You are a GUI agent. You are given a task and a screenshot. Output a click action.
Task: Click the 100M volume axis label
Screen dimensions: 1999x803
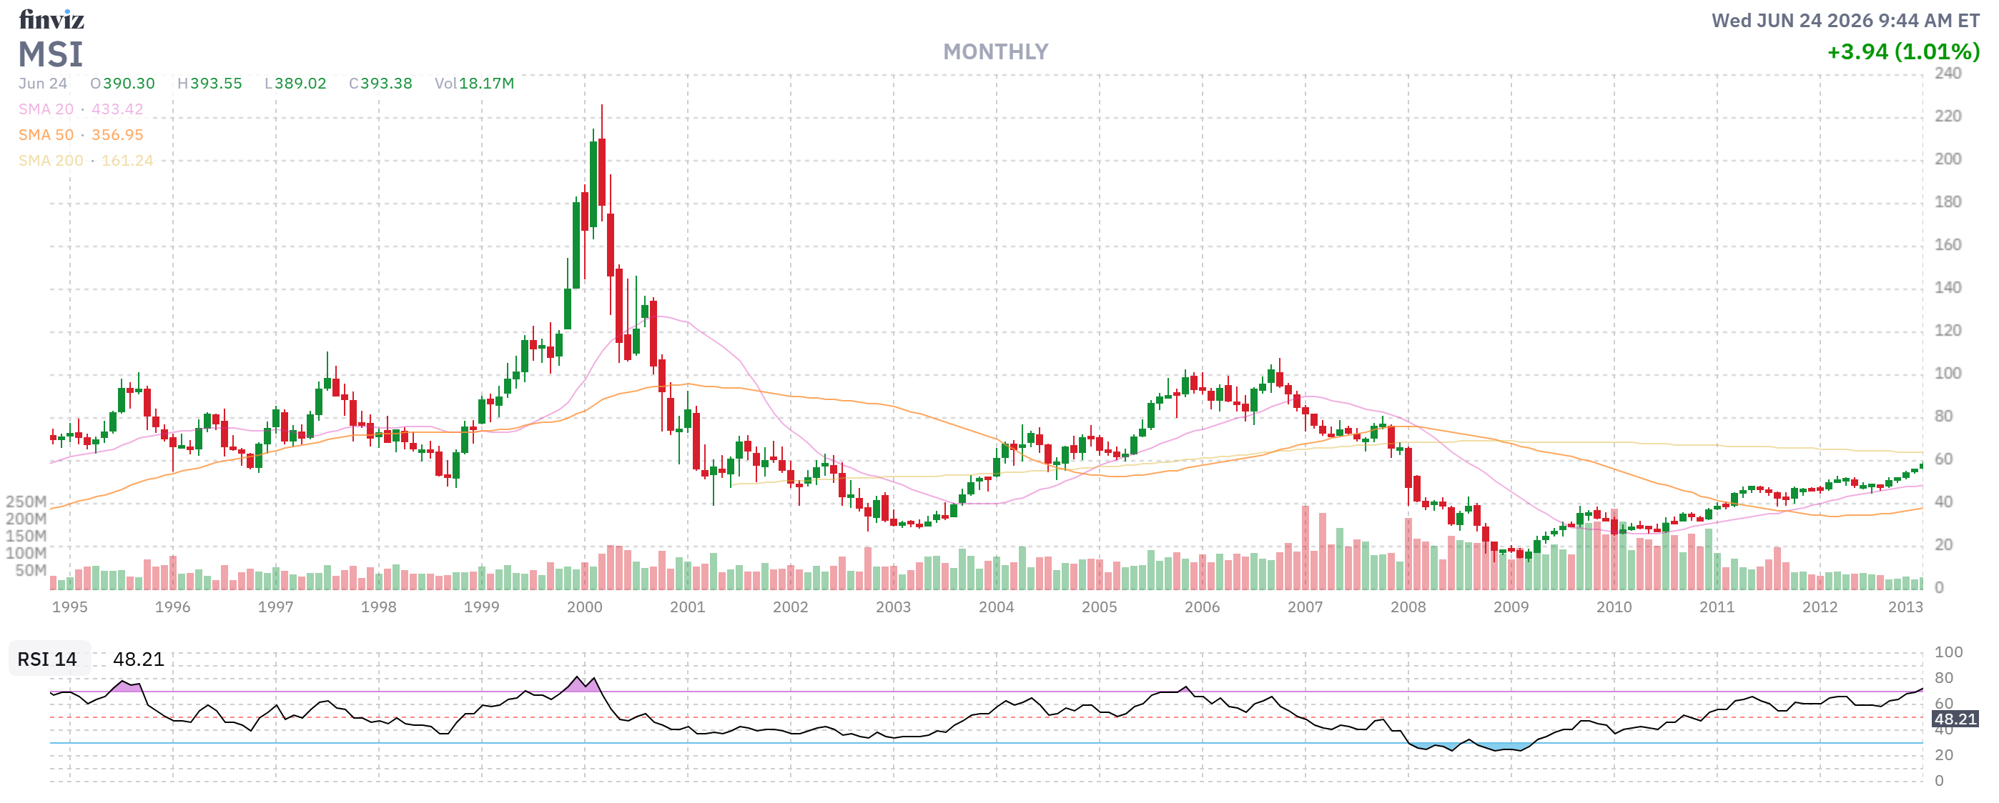pyautogui.click(x=26, y=553)
